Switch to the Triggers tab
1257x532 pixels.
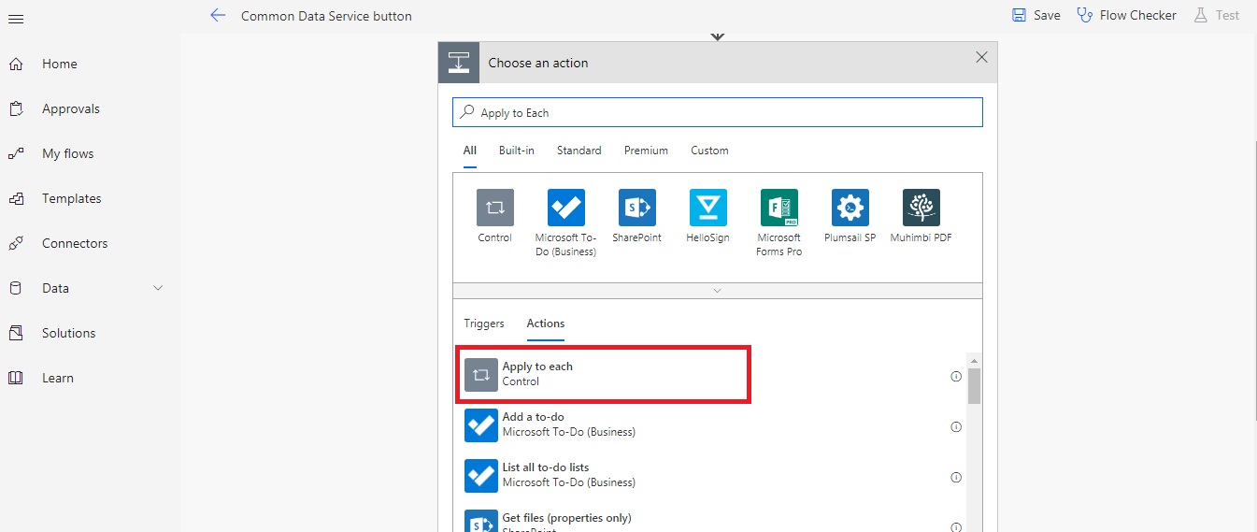(484, 324)
